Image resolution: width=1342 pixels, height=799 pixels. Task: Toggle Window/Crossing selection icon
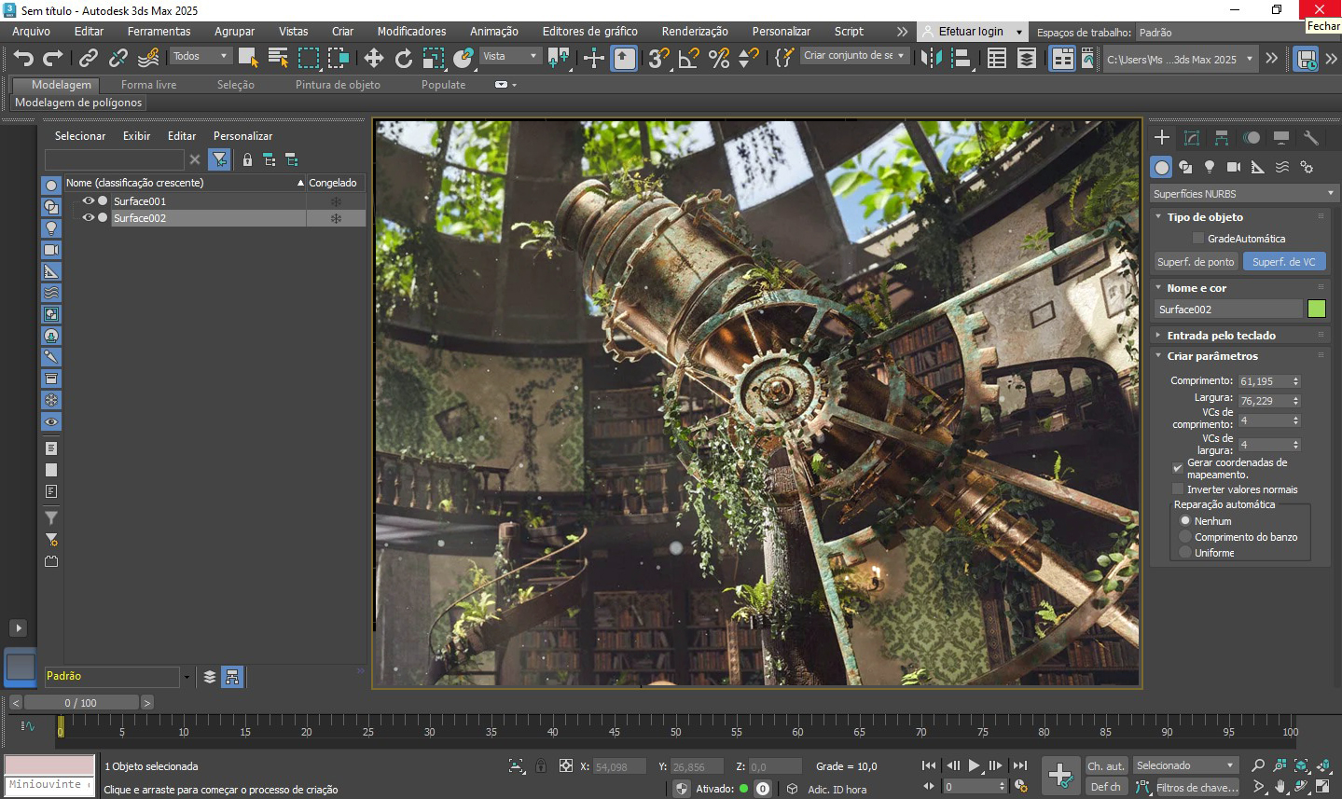pyautogui.click(x=339, y=58)
